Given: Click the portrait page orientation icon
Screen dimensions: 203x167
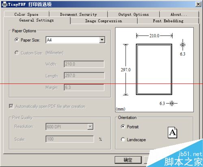Looking at the screenshot, I should 172,133.
